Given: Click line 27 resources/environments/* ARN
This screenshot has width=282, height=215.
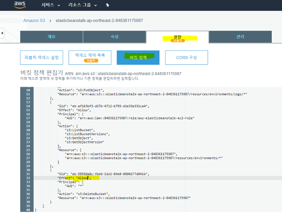Looking at the screenshot, I should [144, 158].
